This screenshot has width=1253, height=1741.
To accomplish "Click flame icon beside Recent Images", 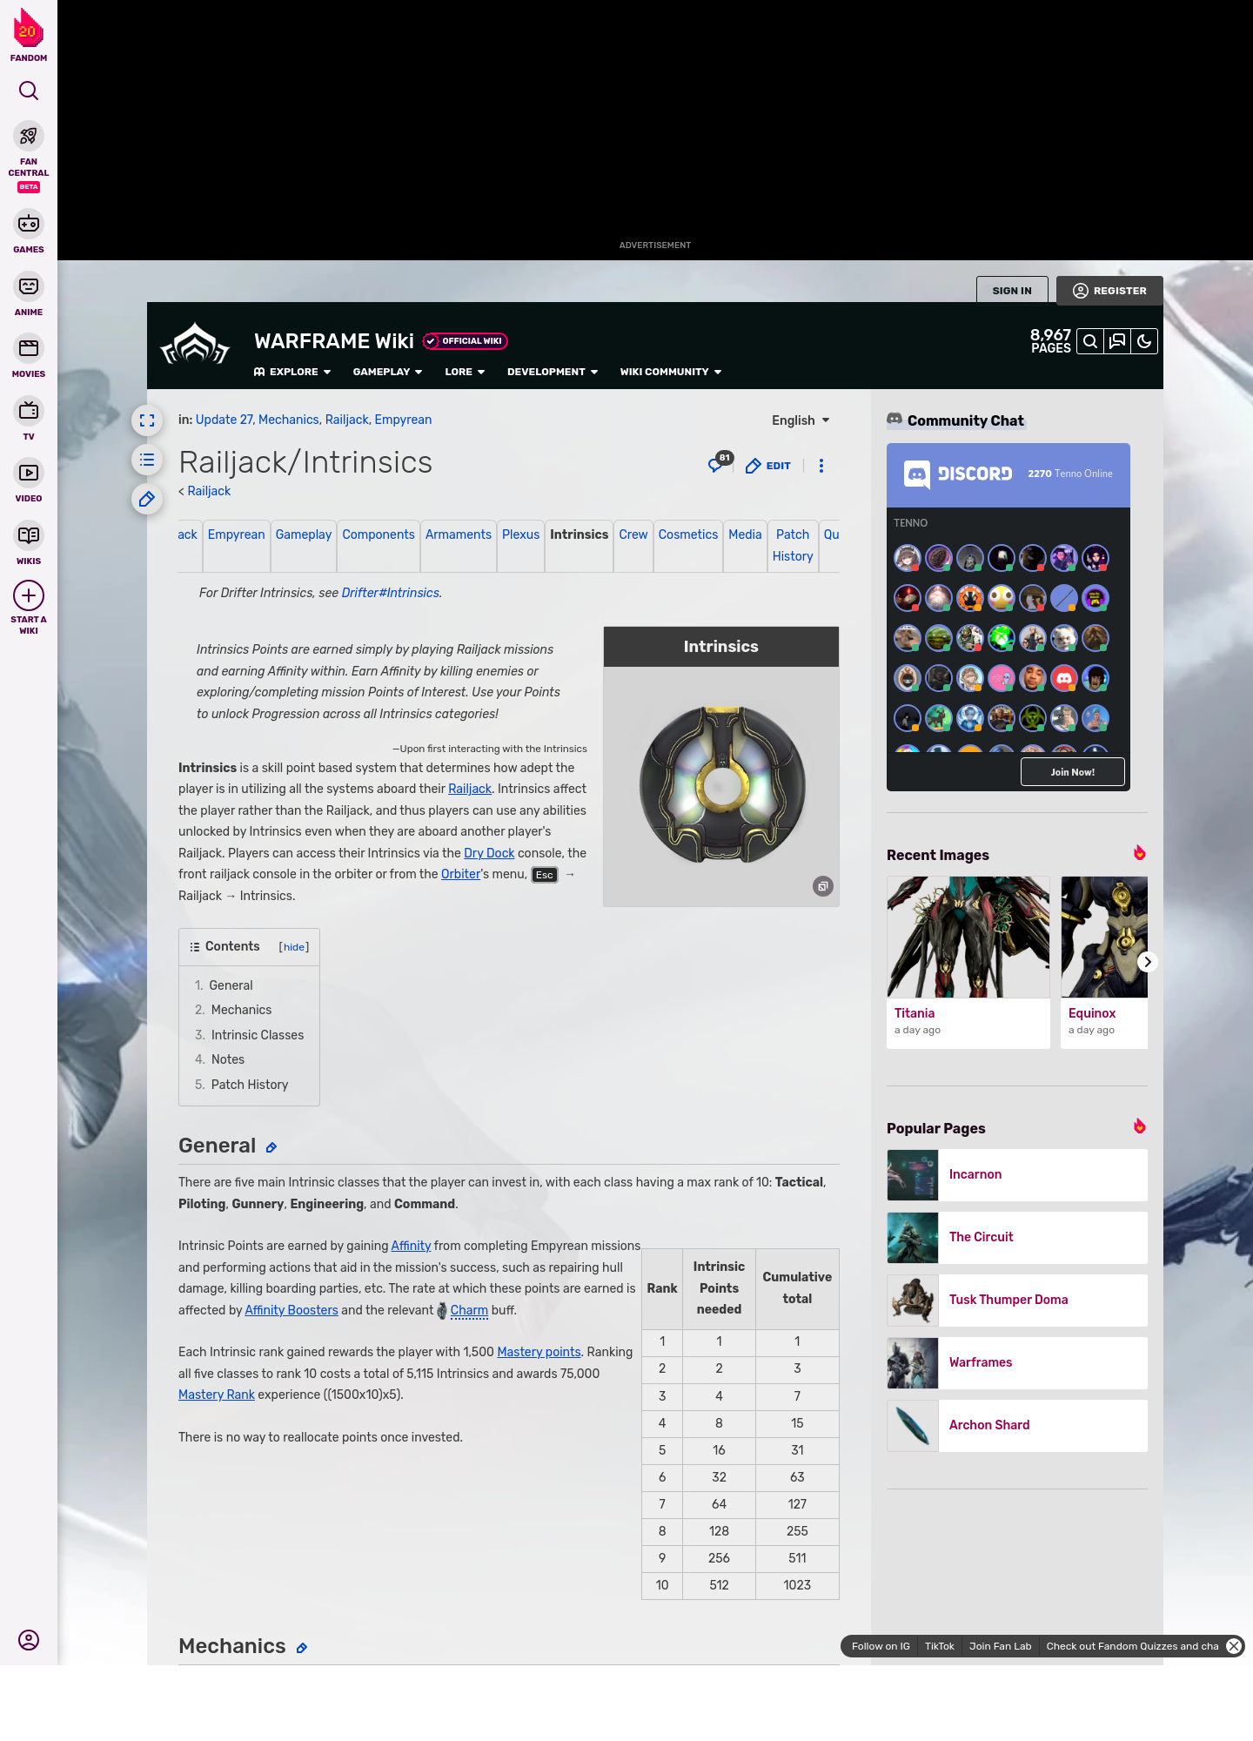I will click(1140, 853).
